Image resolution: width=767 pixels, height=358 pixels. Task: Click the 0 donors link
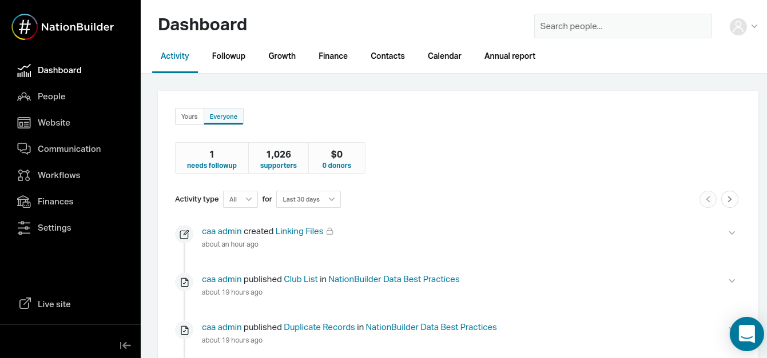pos(337,166)
